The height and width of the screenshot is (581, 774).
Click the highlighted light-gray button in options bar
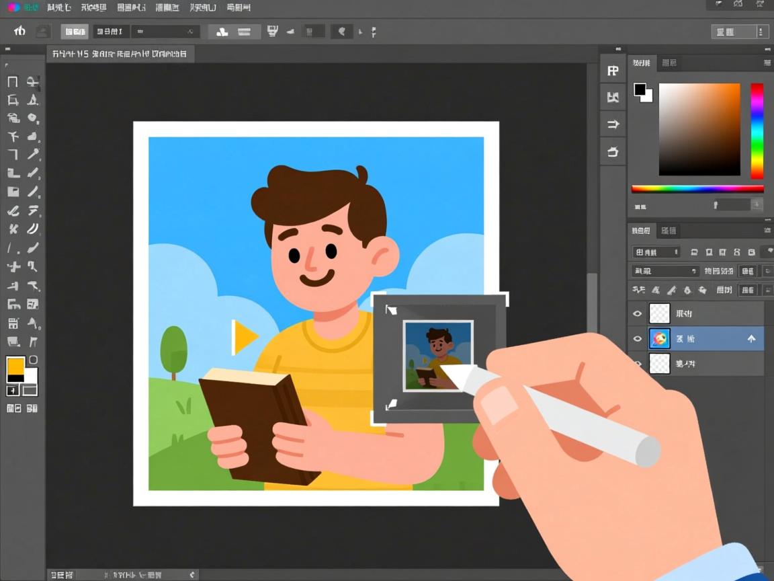pos(75,32)
